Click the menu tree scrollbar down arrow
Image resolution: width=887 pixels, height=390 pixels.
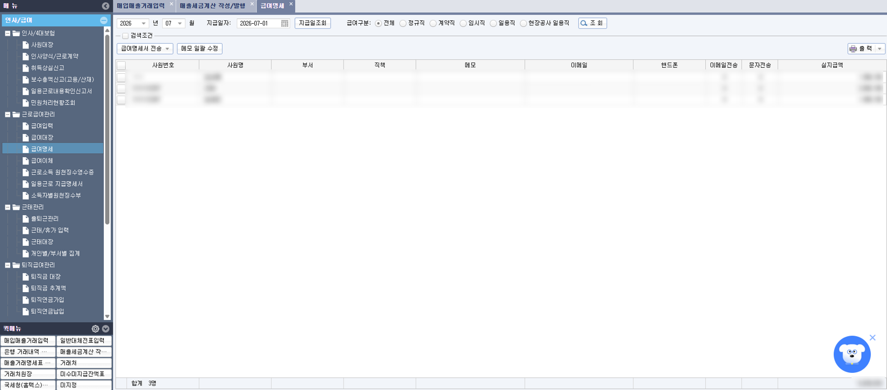[107, 317]
